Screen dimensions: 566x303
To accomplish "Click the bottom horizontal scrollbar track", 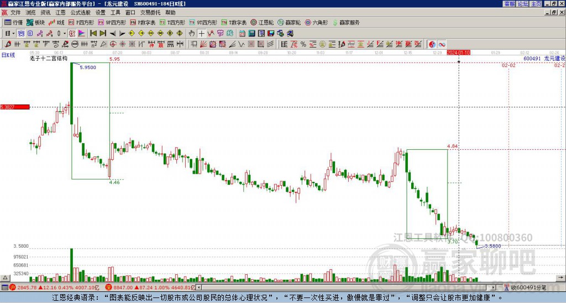I will 347,288.
